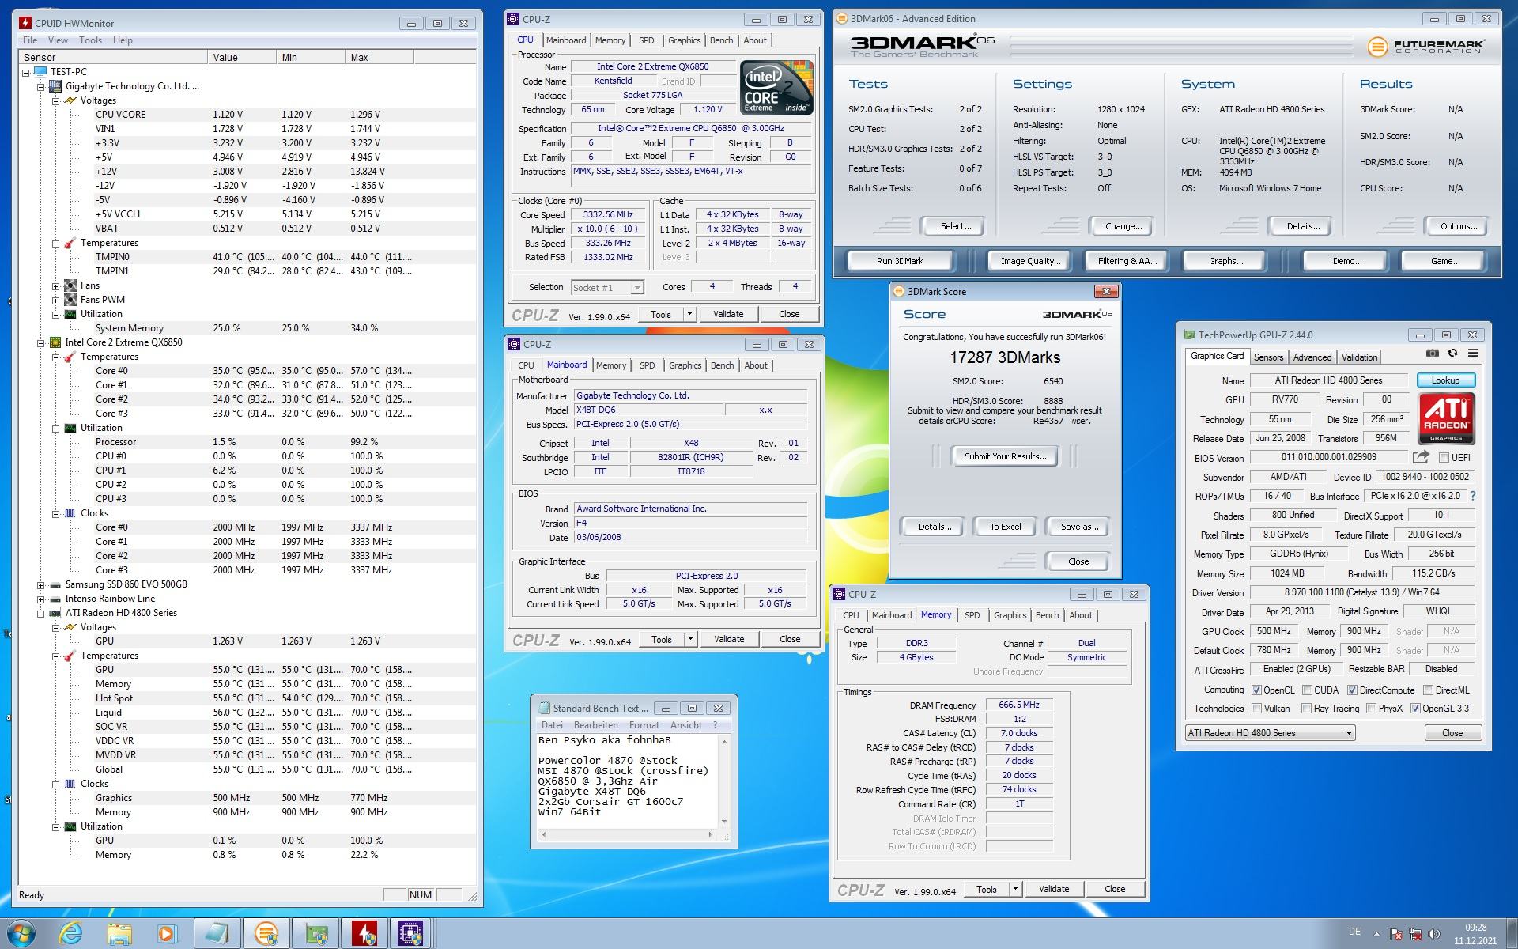Click the Notepad horizontal scrollbar
Viewport: 1518px width, 949px height.
point(627,834)
